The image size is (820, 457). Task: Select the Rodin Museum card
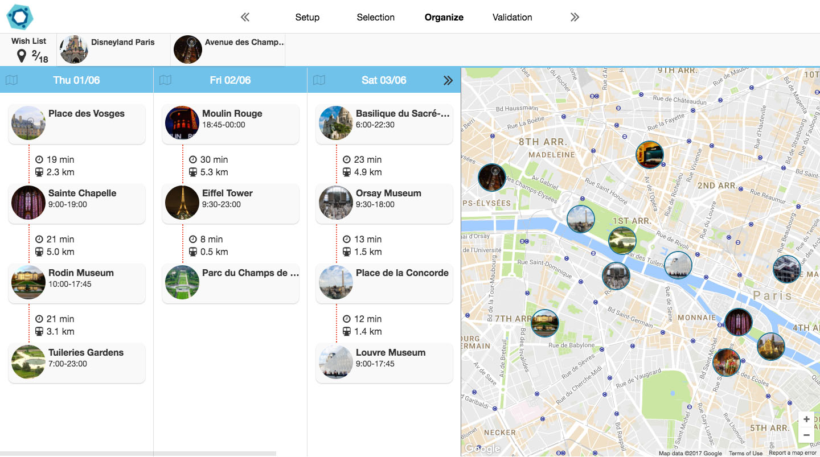(x=77, y=283)
